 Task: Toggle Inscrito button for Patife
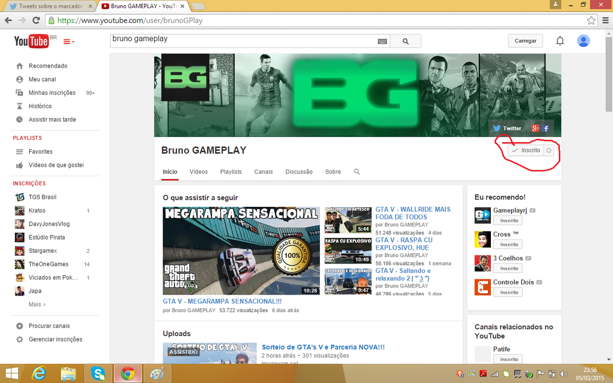(x=509, y=360)
